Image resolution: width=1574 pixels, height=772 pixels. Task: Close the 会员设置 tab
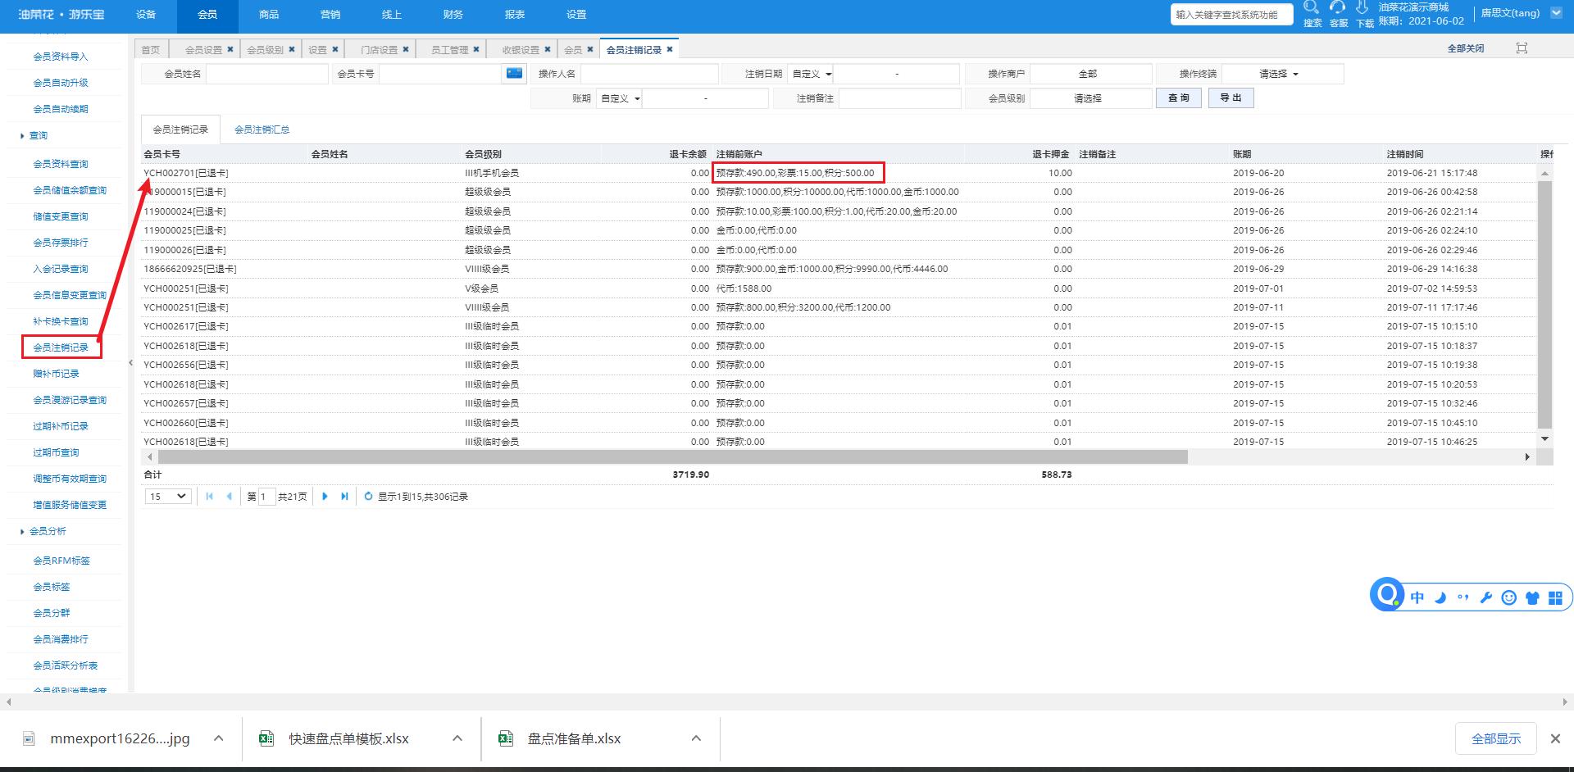230,49
